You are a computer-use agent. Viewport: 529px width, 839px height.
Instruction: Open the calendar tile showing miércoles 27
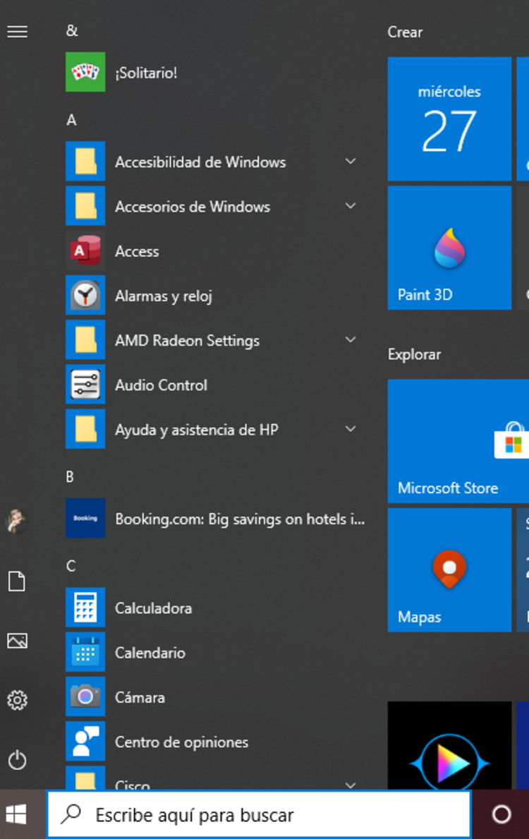[449, 119]
